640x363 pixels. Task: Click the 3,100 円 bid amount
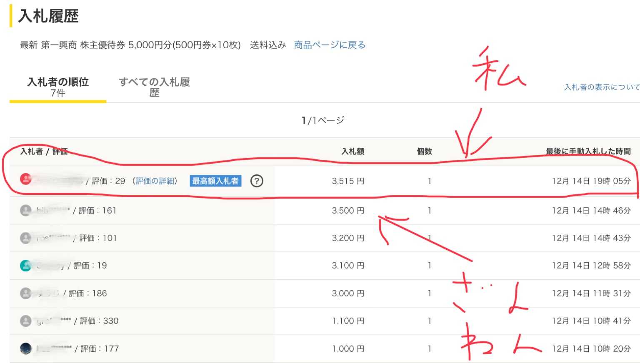coord(348,266)
